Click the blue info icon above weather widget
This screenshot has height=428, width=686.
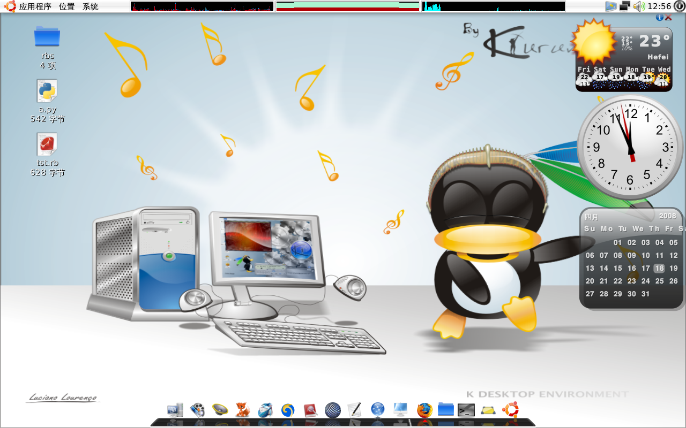[660, 18]
